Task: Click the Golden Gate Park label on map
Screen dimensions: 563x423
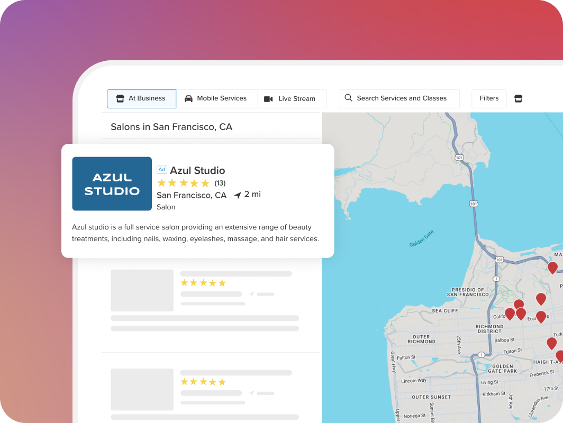Action: coord(502,369)
